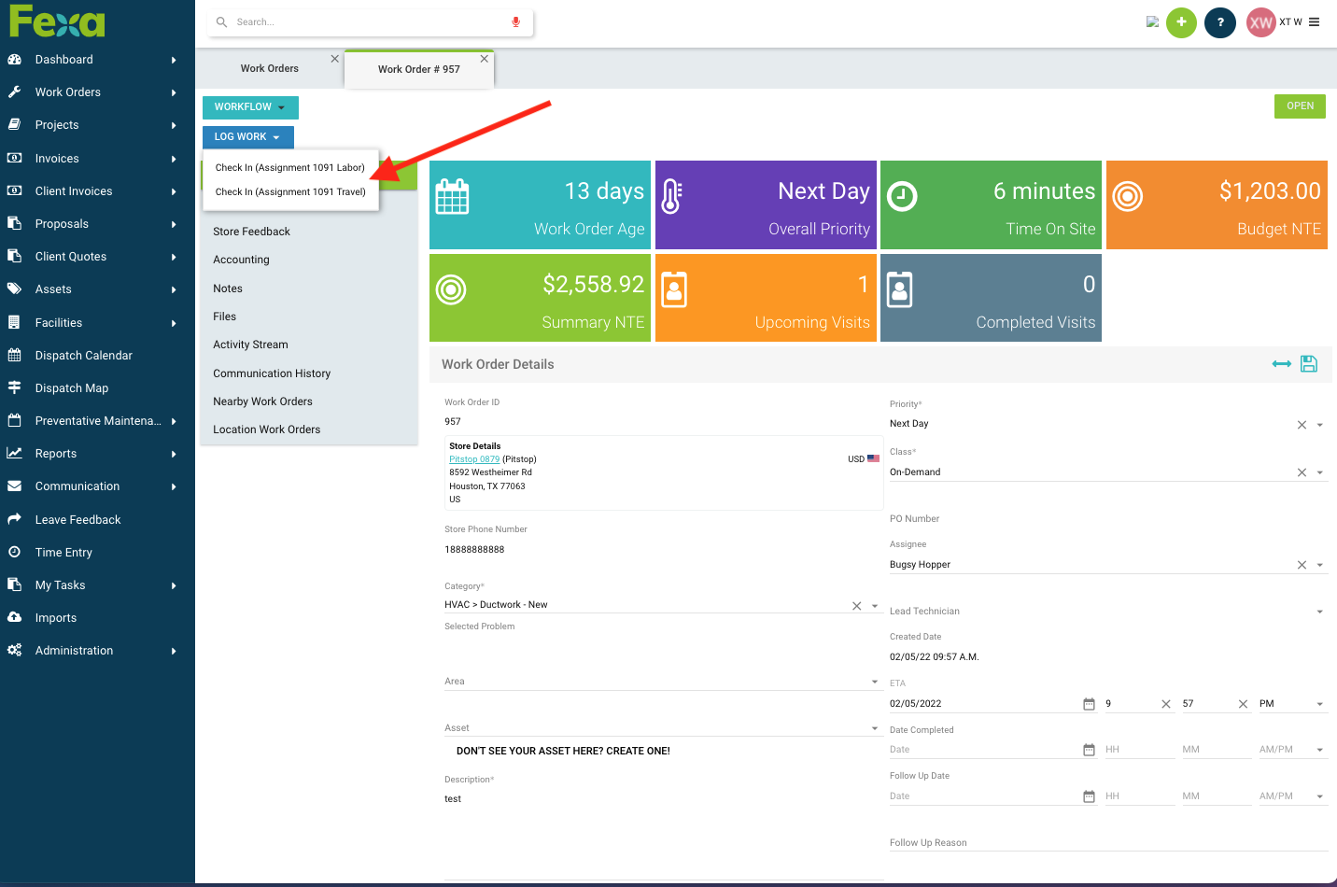Open the hamburger menu beside XT W
This screenshot has width=1337, height=887.
[x=1315, y=22]
